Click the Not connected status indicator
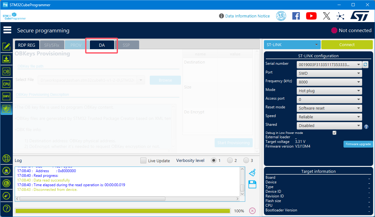The width and height of the screenshot is (375, 217). pyautogui.click(x=351, y=30)
